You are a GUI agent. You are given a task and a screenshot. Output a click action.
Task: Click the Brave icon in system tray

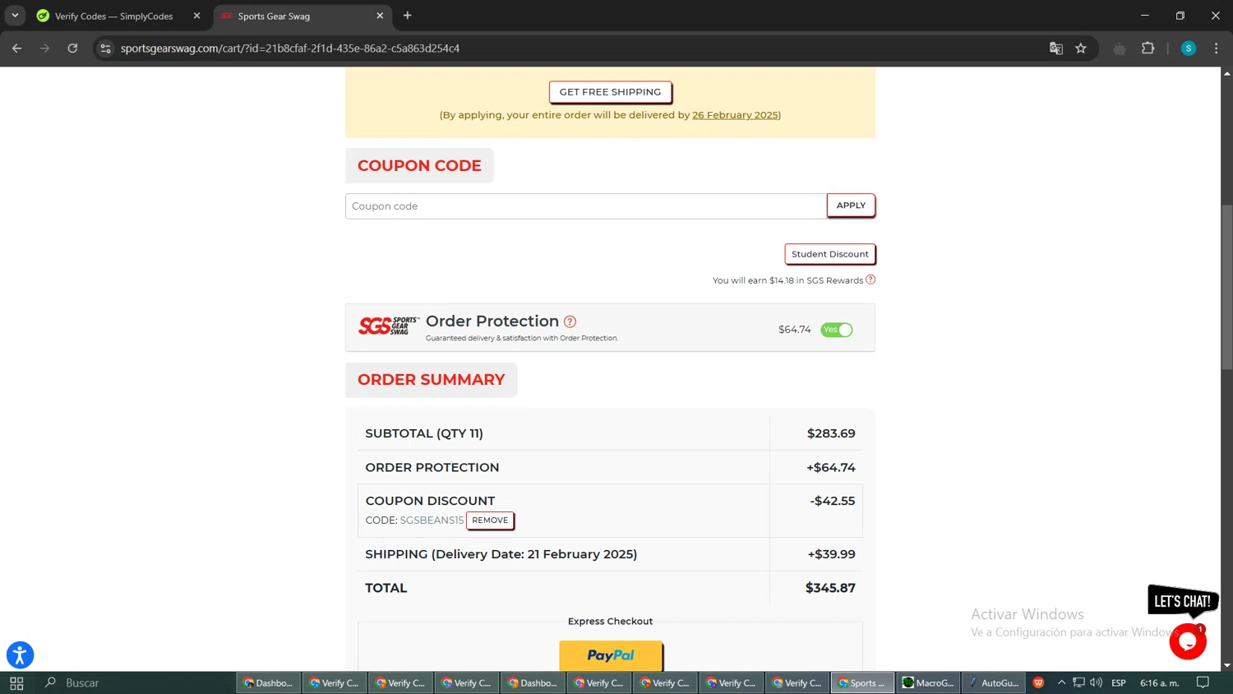(1039, 683)
